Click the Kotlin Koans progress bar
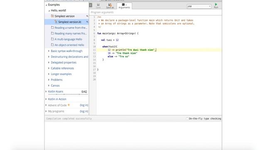The image size is (266, 150). (x=68, y=94)
